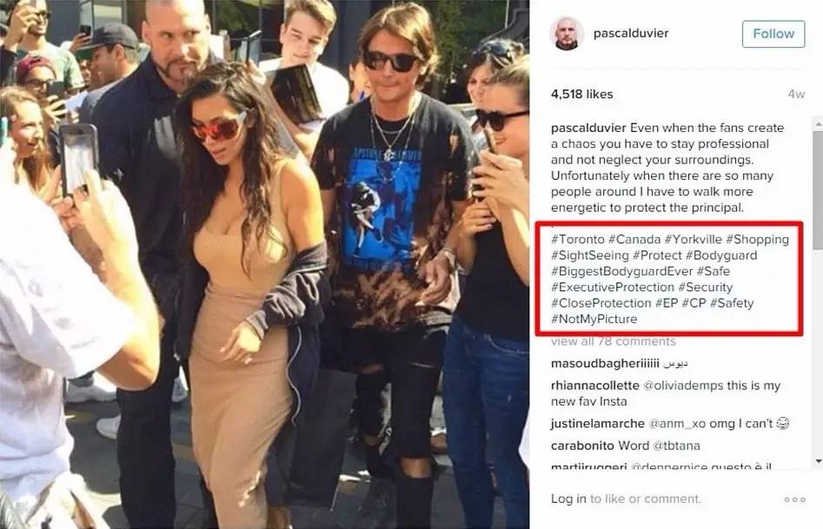The height and width of the screenshot is (529, 823).
Task: Open the @tbtana mention
Action: click(x=676, y=446)
